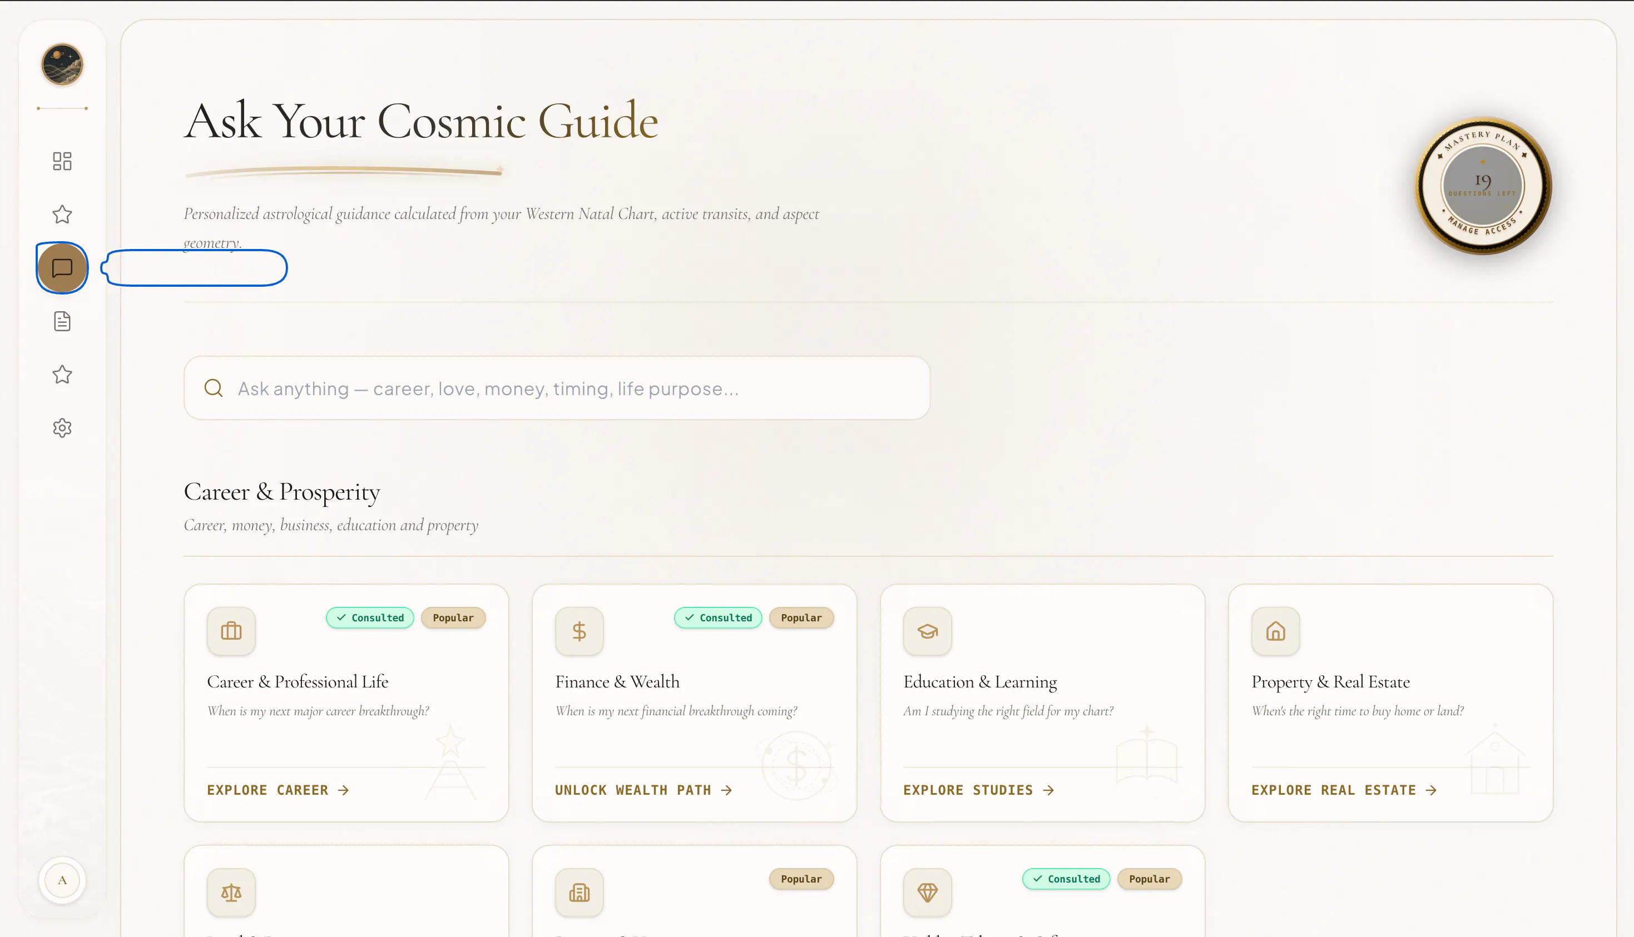
Task: Click Consulted badge on Career card
Action: coord(370,618)
